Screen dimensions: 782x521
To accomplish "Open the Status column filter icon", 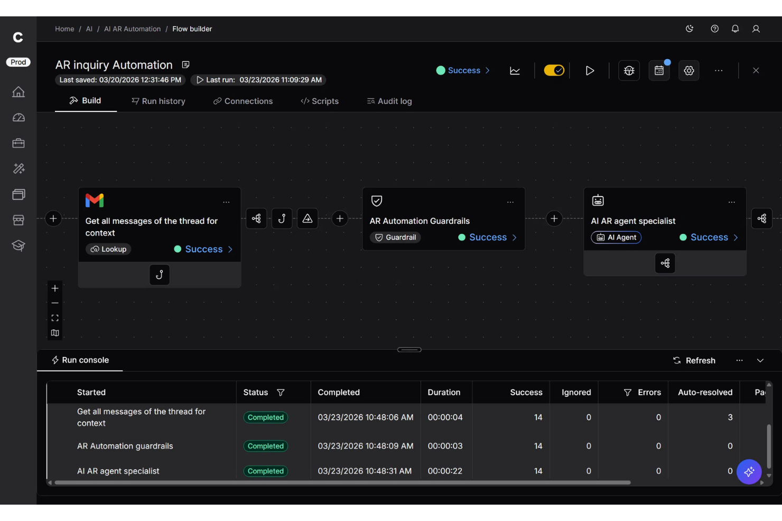I will (281, 392).
